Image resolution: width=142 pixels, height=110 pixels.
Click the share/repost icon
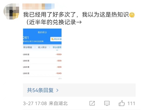[92, 103]
